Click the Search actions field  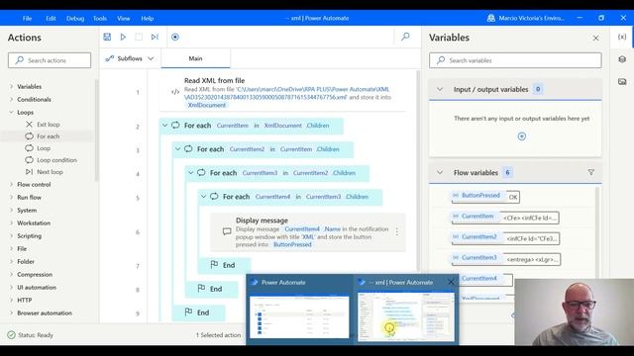pyautogui.click(x=50, y=60)
